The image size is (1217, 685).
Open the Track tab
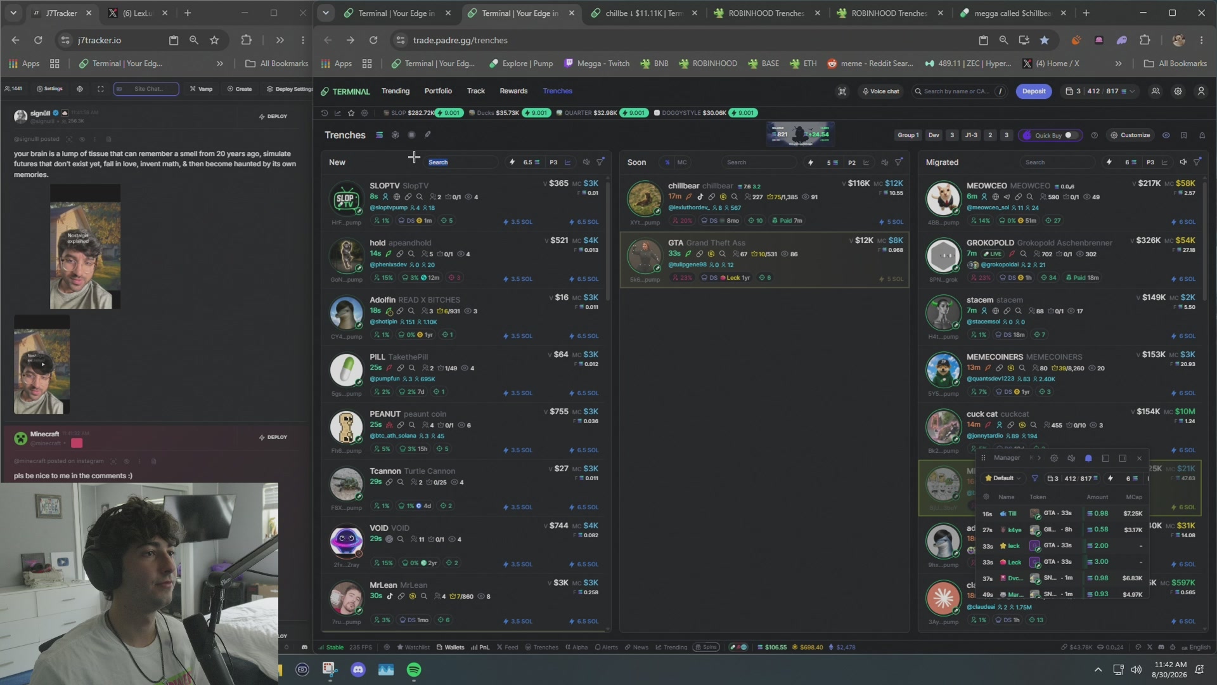coord(476,91)
